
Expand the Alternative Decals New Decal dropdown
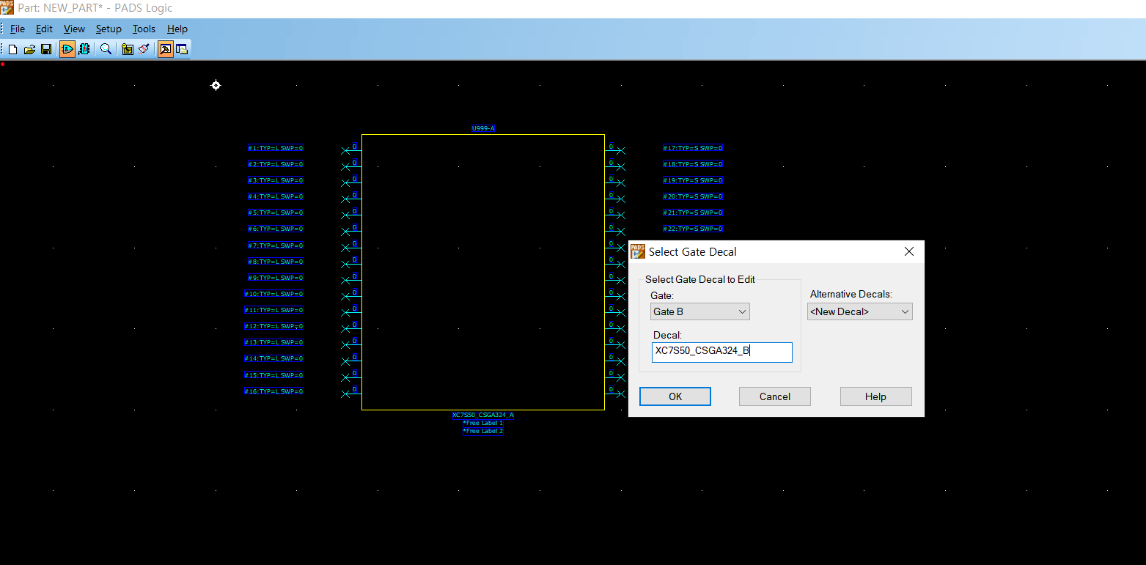[860, 311]
